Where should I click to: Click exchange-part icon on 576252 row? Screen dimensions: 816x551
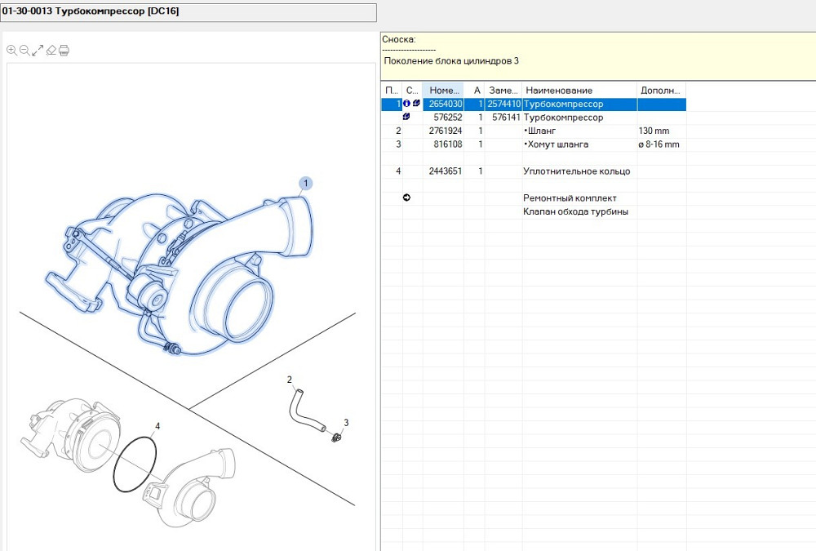407,118
